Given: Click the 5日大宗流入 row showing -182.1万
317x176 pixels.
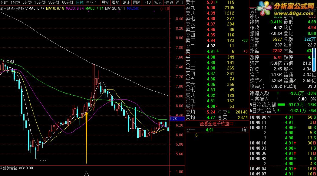Looking at the screenshot, I should 283,110.
